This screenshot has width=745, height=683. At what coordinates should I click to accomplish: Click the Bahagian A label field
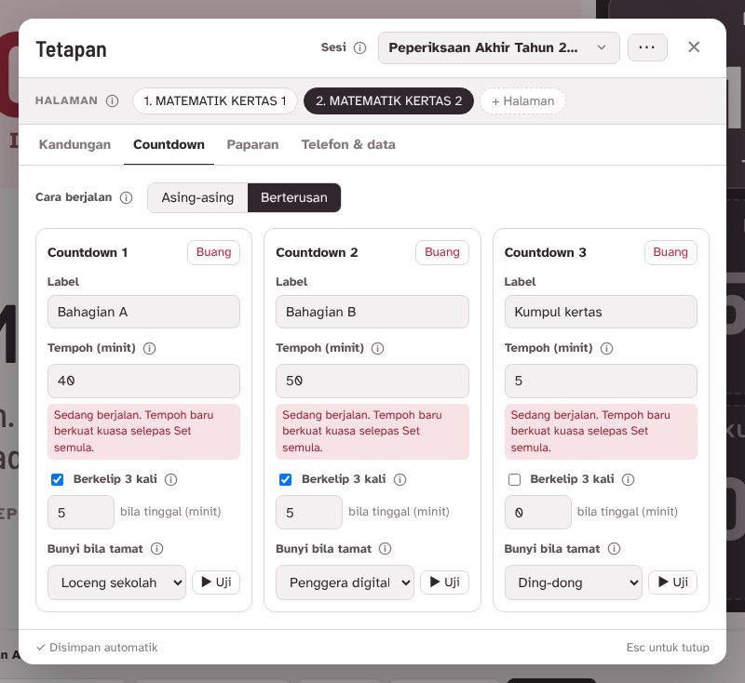click(143, 312)
